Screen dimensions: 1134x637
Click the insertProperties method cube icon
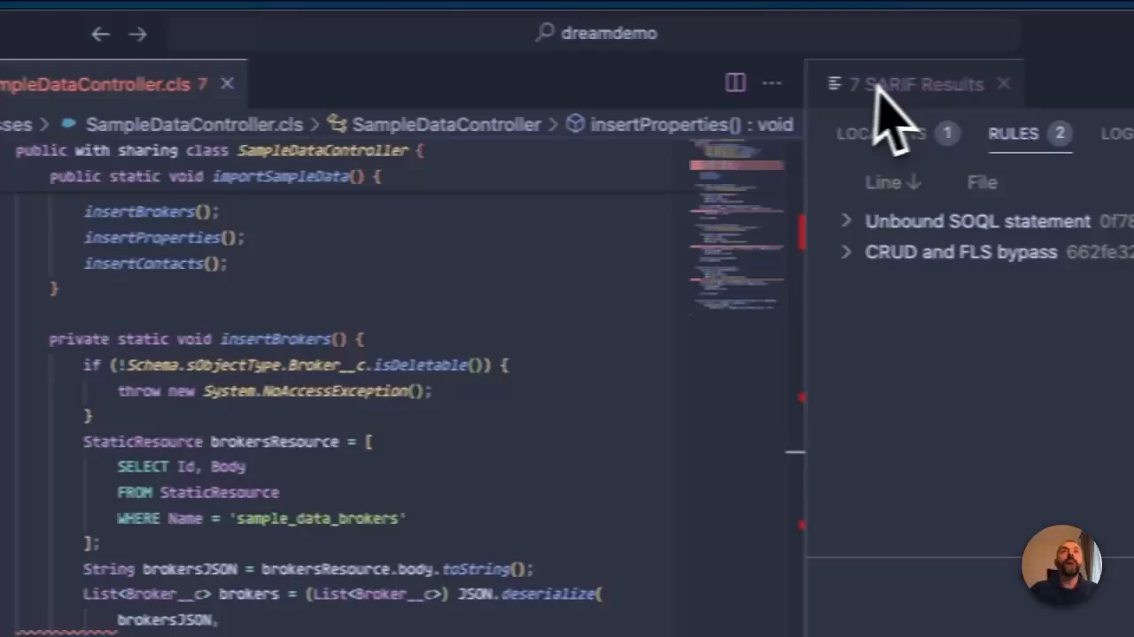pos(575,124)
